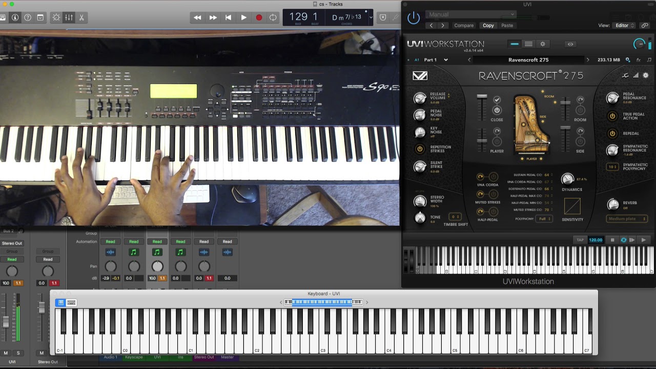656x369 pixels.
Task: Click the 120.00 tempo field
Action: point(596,240)
